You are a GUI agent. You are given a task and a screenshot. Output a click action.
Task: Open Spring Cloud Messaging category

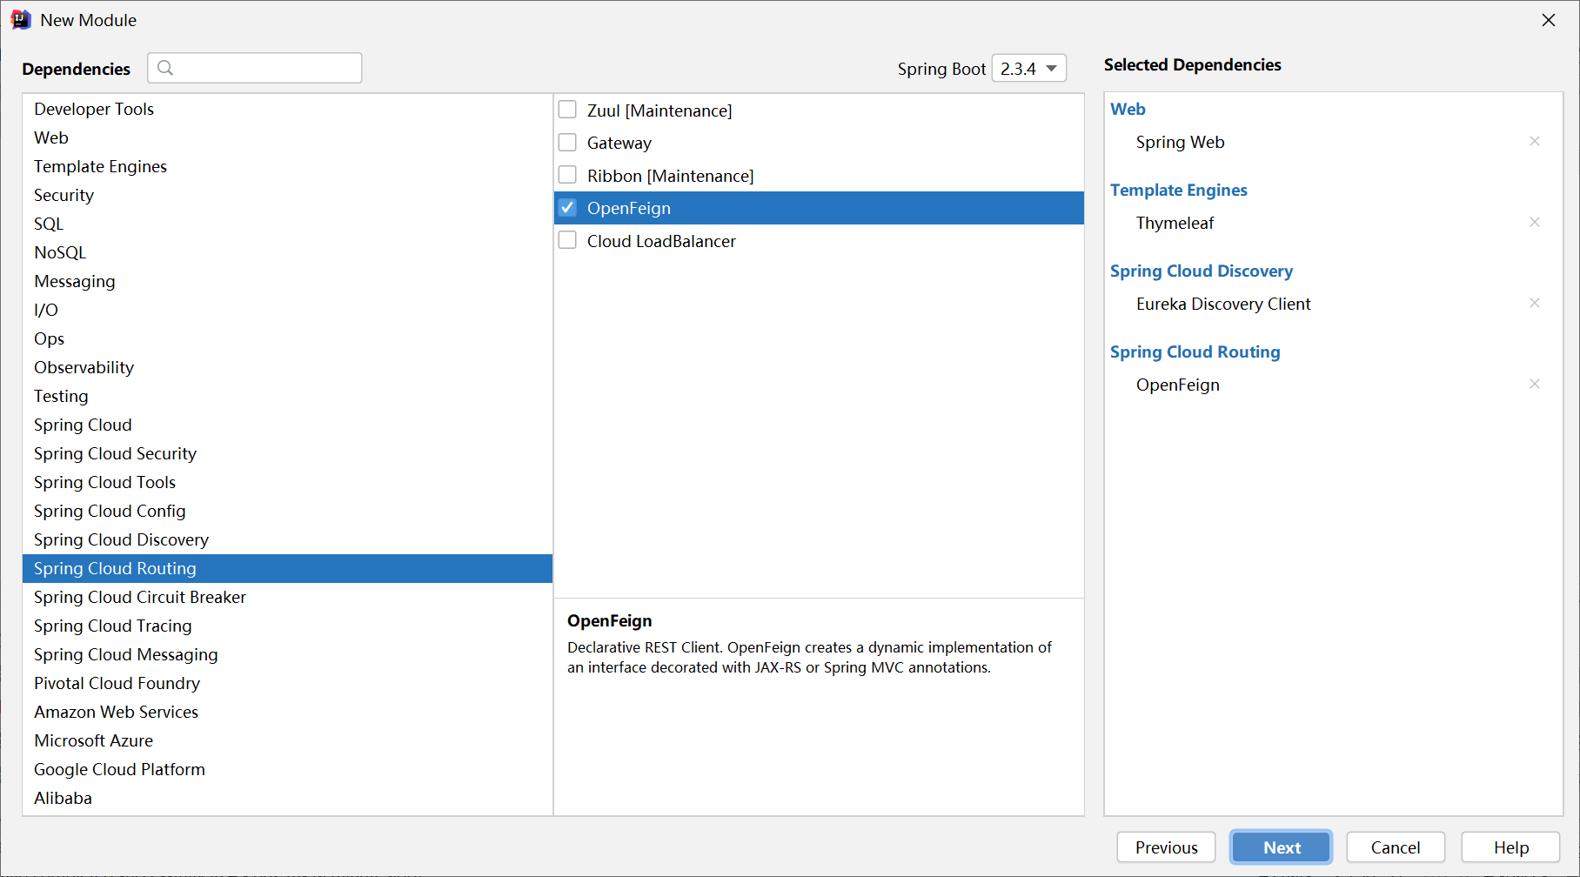pyautogui.click(x=287, y=654)
